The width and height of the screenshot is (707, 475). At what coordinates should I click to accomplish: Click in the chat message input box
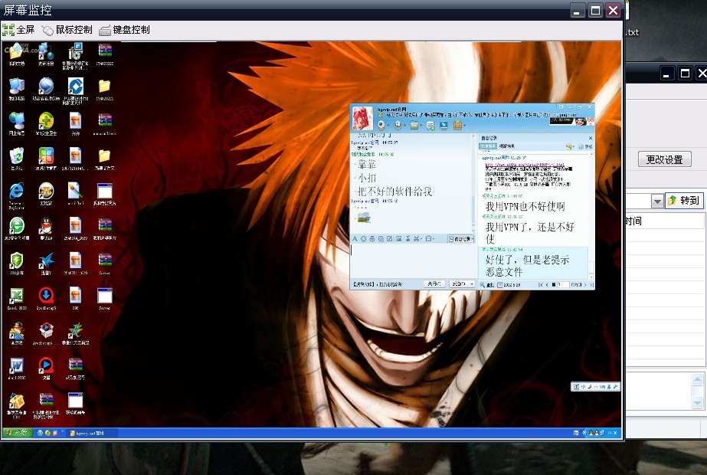pos(413,260)
